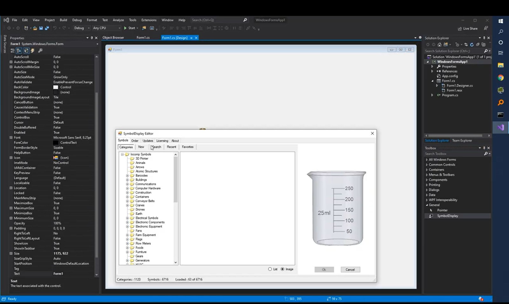This screenshot has height=304, width=509.
Task: Open the Extensions menu
Action: pyautogui.click(x=149, y=20)
